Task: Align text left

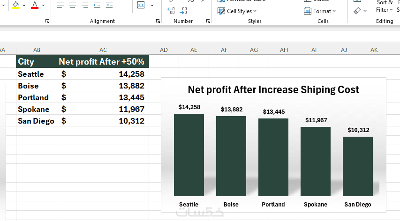Action: pyautogui.click(x=60, y=5)
